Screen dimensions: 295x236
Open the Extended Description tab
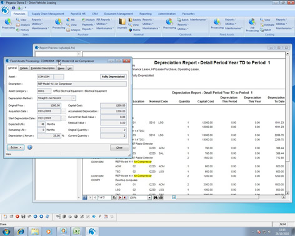coord(42,68)
